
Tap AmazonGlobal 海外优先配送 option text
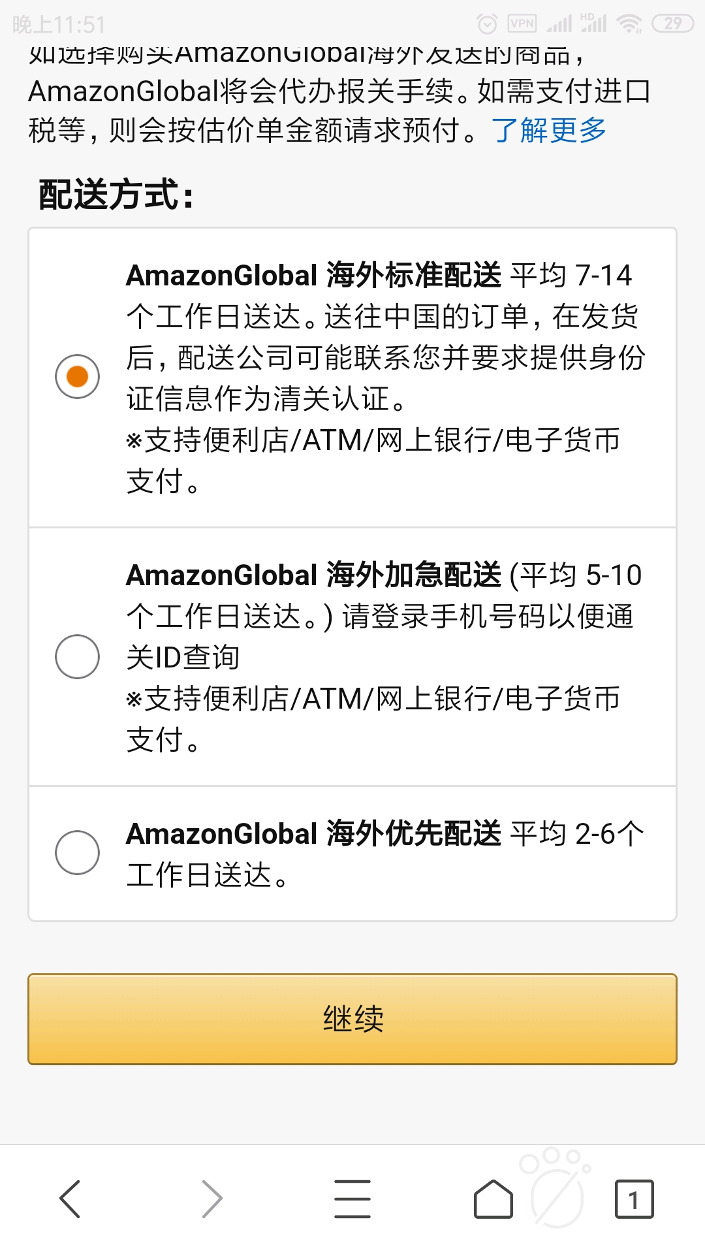[x=313, y=833]
